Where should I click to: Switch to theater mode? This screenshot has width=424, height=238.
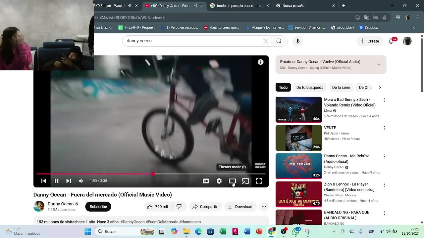pos(232,181)
